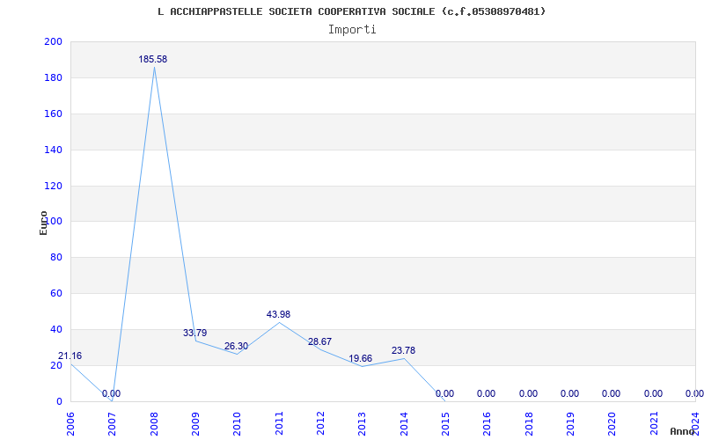This screenshot has width=704, height=440.
Task: Click the 180 tick on the Euro axis
Action: (x=53, y=77)
